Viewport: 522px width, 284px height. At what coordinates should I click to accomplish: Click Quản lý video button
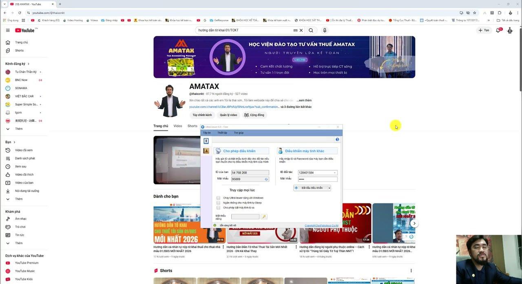228,115
